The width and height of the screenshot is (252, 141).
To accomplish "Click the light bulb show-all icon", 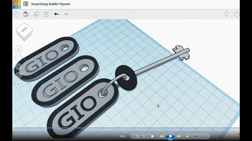I will click(226, 14).
